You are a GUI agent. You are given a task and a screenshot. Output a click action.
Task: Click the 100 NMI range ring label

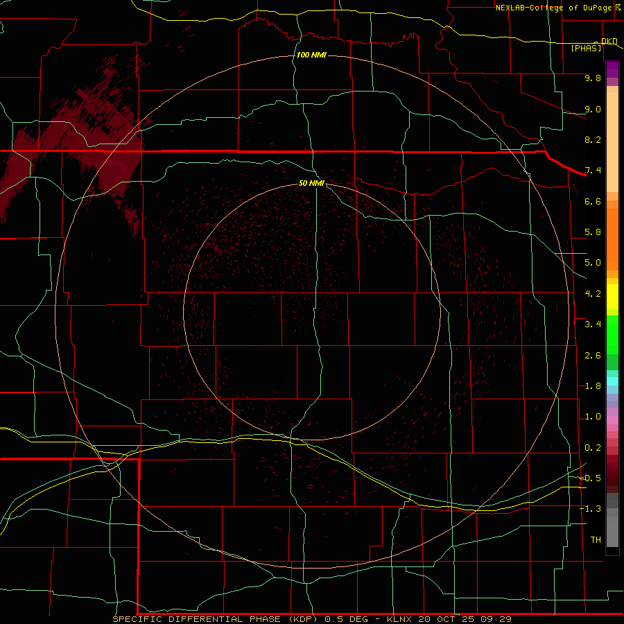coord(311,55)
